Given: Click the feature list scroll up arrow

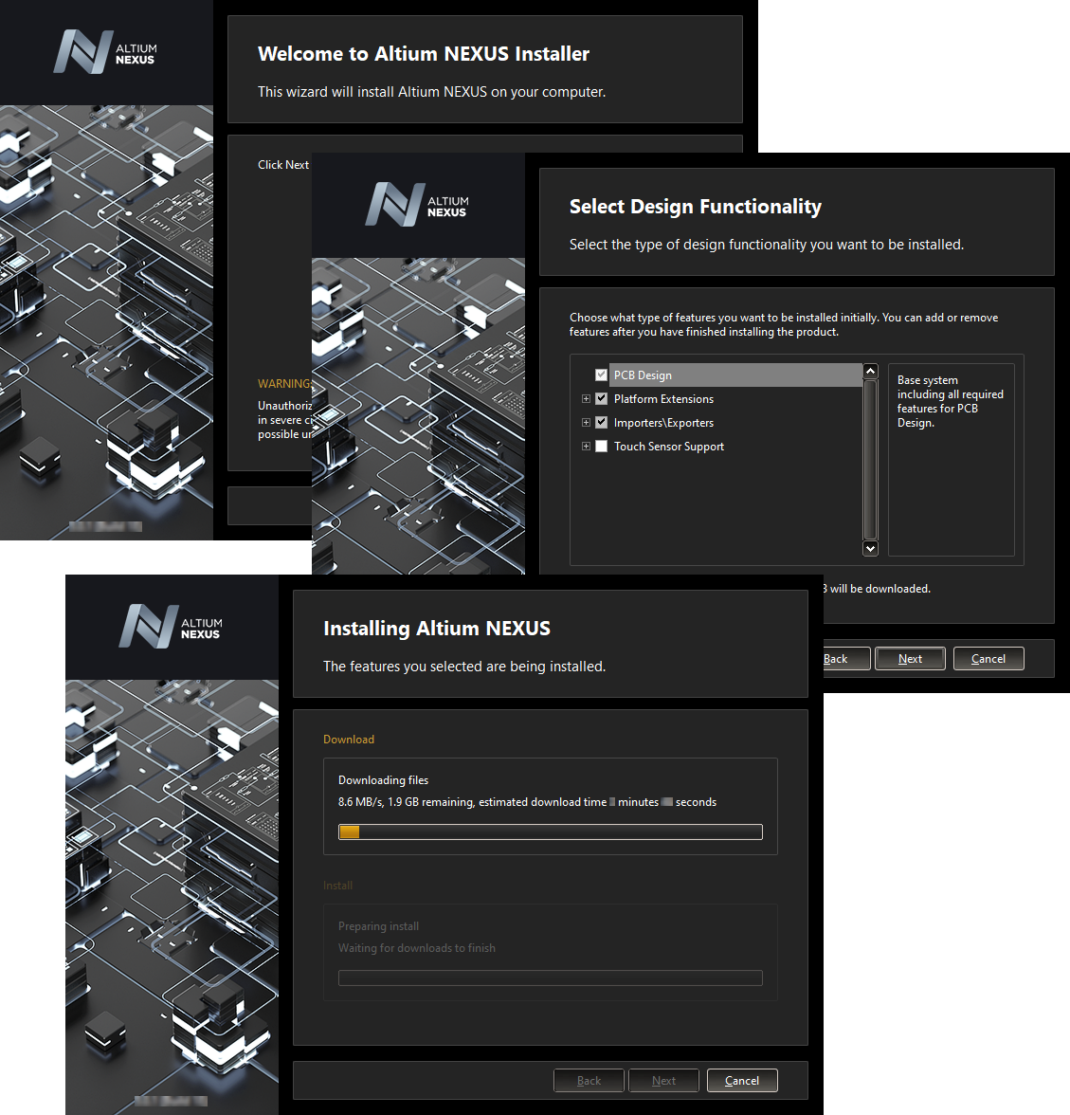Looking at the screenshot, I should pos(870,372).
